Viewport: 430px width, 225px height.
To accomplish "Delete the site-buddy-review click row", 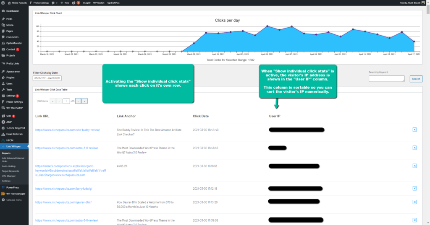I will click(414, 130).
